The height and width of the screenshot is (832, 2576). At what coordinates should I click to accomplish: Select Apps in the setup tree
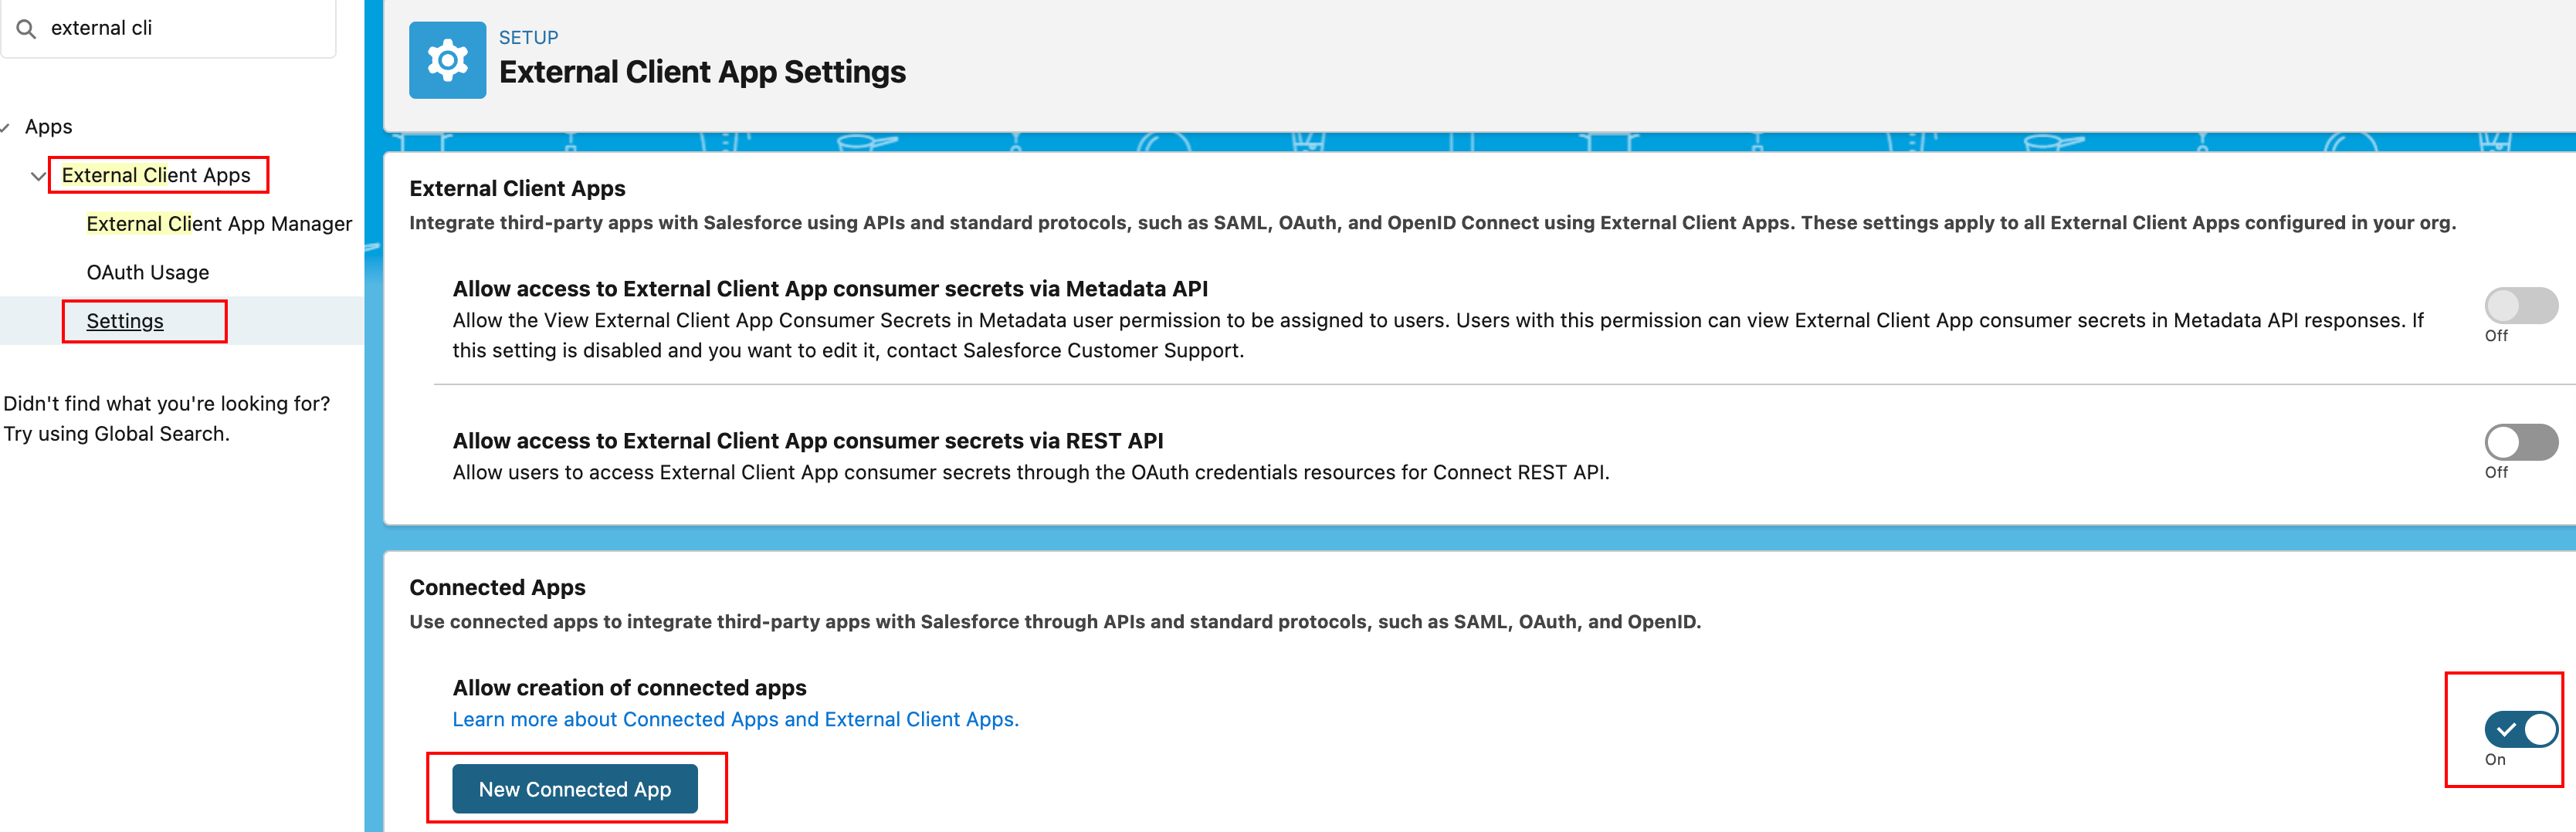[x=48, y=127]
